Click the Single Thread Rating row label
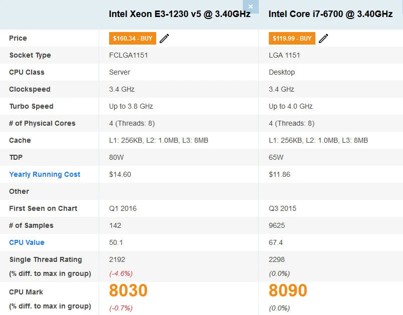The image size is (403, 315). pyautogui.click(x=46, y=259)
